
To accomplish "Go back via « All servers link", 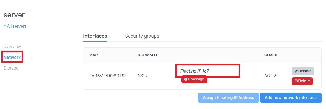I will click(x=15, y=26).
